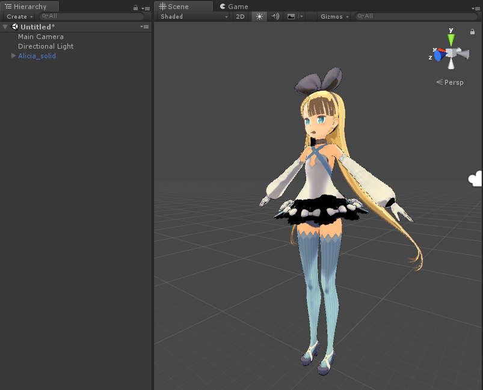Select the Untitled scene row

tap(76, 27)
